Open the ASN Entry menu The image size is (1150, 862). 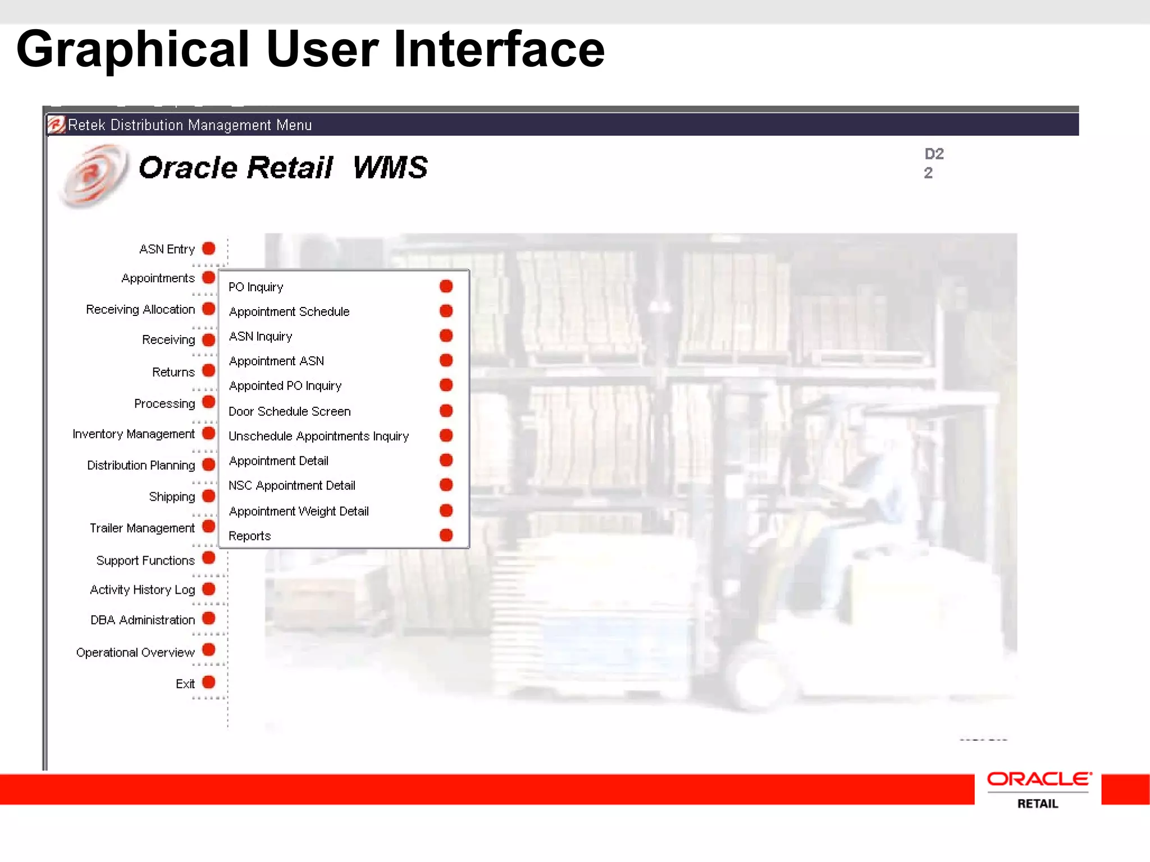pos(167,249)
